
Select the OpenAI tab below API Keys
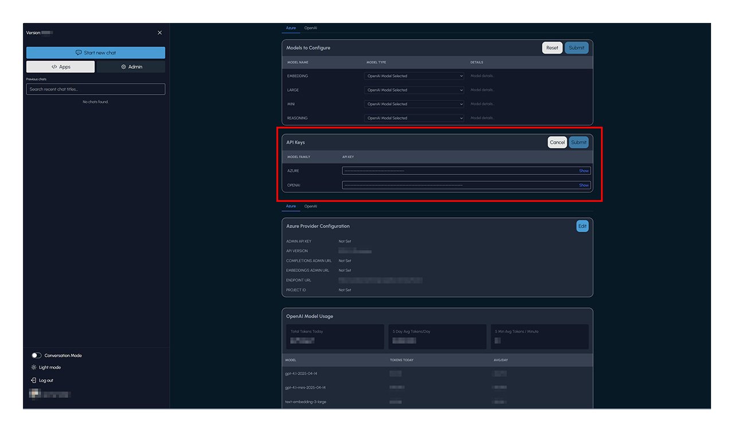tap(310, 206)
